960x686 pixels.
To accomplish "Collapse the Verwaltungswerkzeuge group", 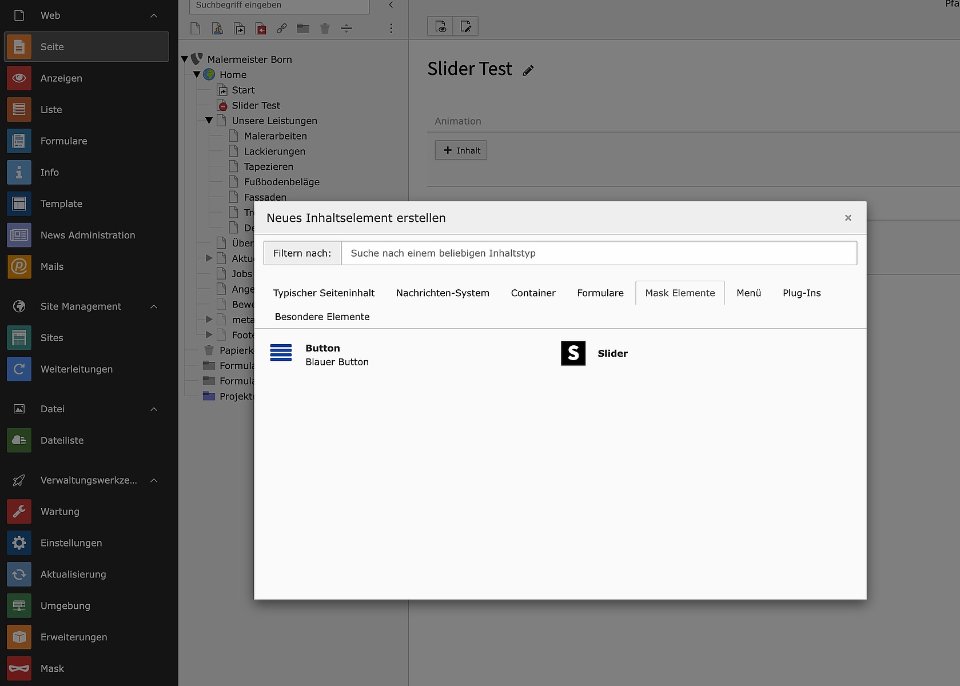I will (x=154, y=480).
